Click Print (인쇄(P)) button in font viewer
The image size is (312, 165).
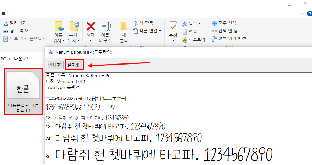tap(55, 65)
